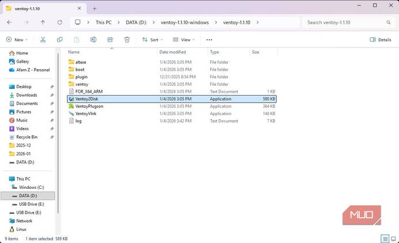Viewport: 399px width, 243px height.
Task: Select the ventoy folder name
Action: tap(82, 84)
